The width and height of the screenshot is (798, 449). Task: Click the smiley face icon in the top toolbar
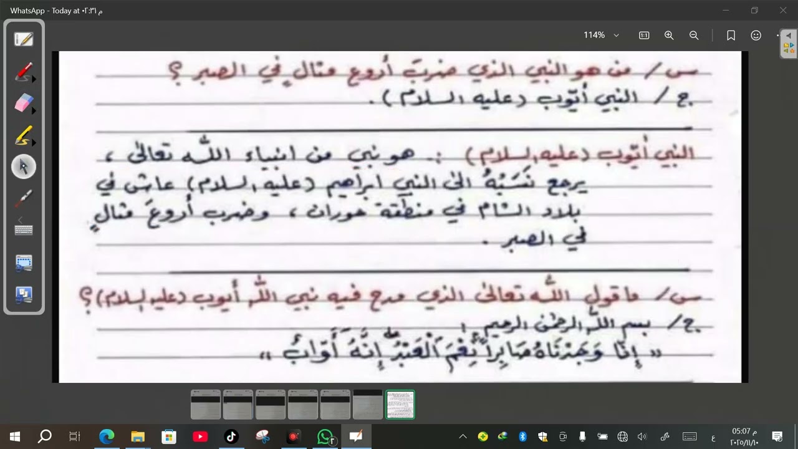coord(756,36)
